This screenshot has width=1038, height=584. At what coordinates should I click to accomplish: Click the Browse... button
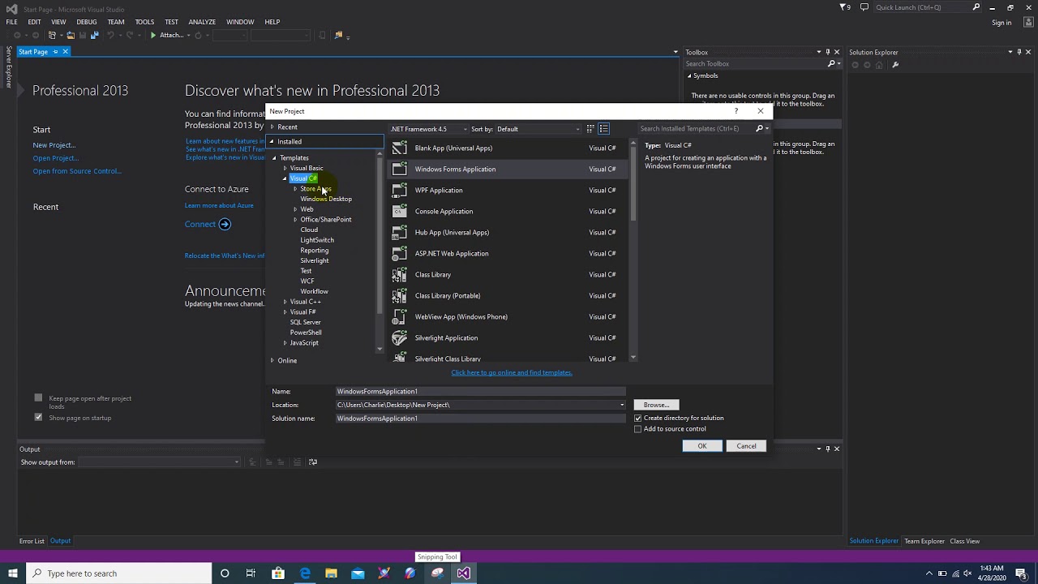point(656,405)
